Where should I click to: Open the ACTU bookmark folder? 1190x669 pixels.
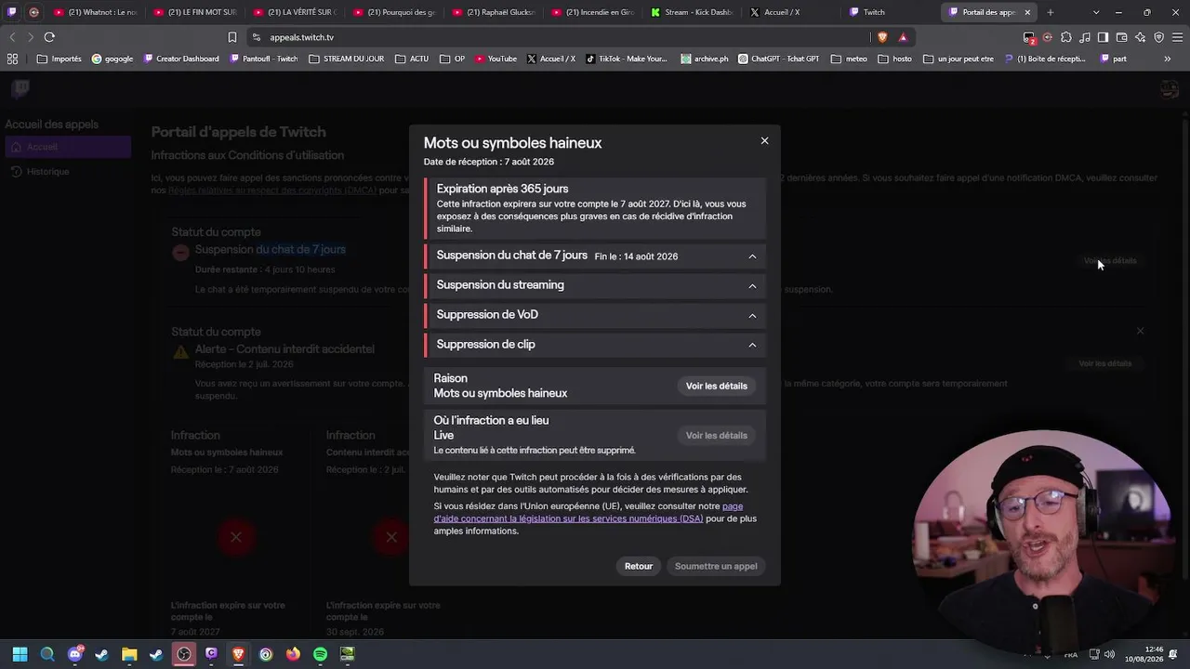click(x=412, y=59)
